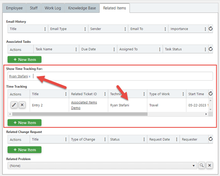
Task: Refresh the Related Change Request grid
Action: 210,139
